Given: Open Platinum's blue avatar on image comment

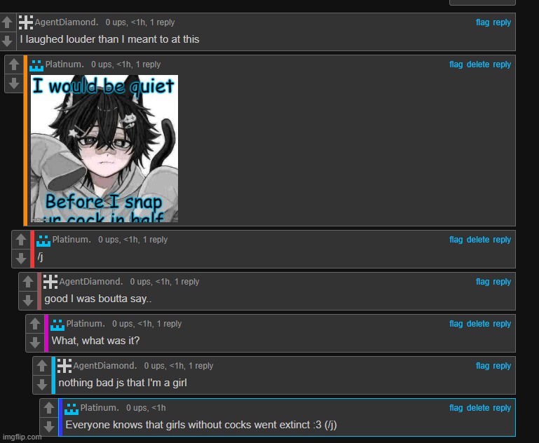Looking at the screenshot, I should pyautogui.click(x=36, y=65).
